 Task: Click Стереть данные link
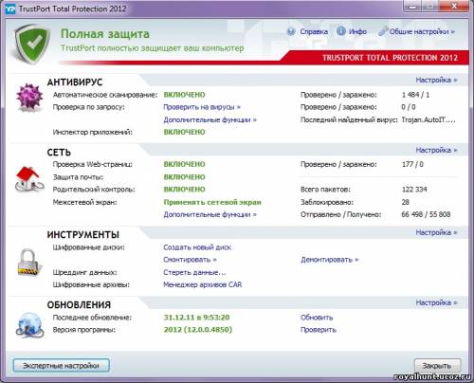point(194,272)
